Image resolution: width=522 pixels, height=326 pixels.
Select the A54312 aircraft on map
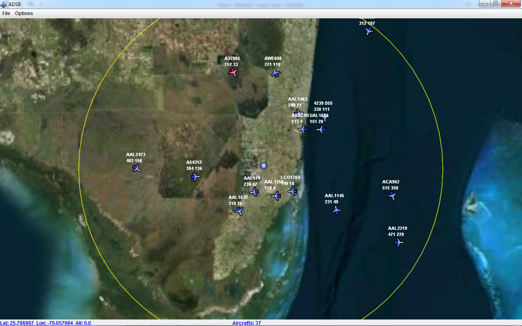(195, 177)
